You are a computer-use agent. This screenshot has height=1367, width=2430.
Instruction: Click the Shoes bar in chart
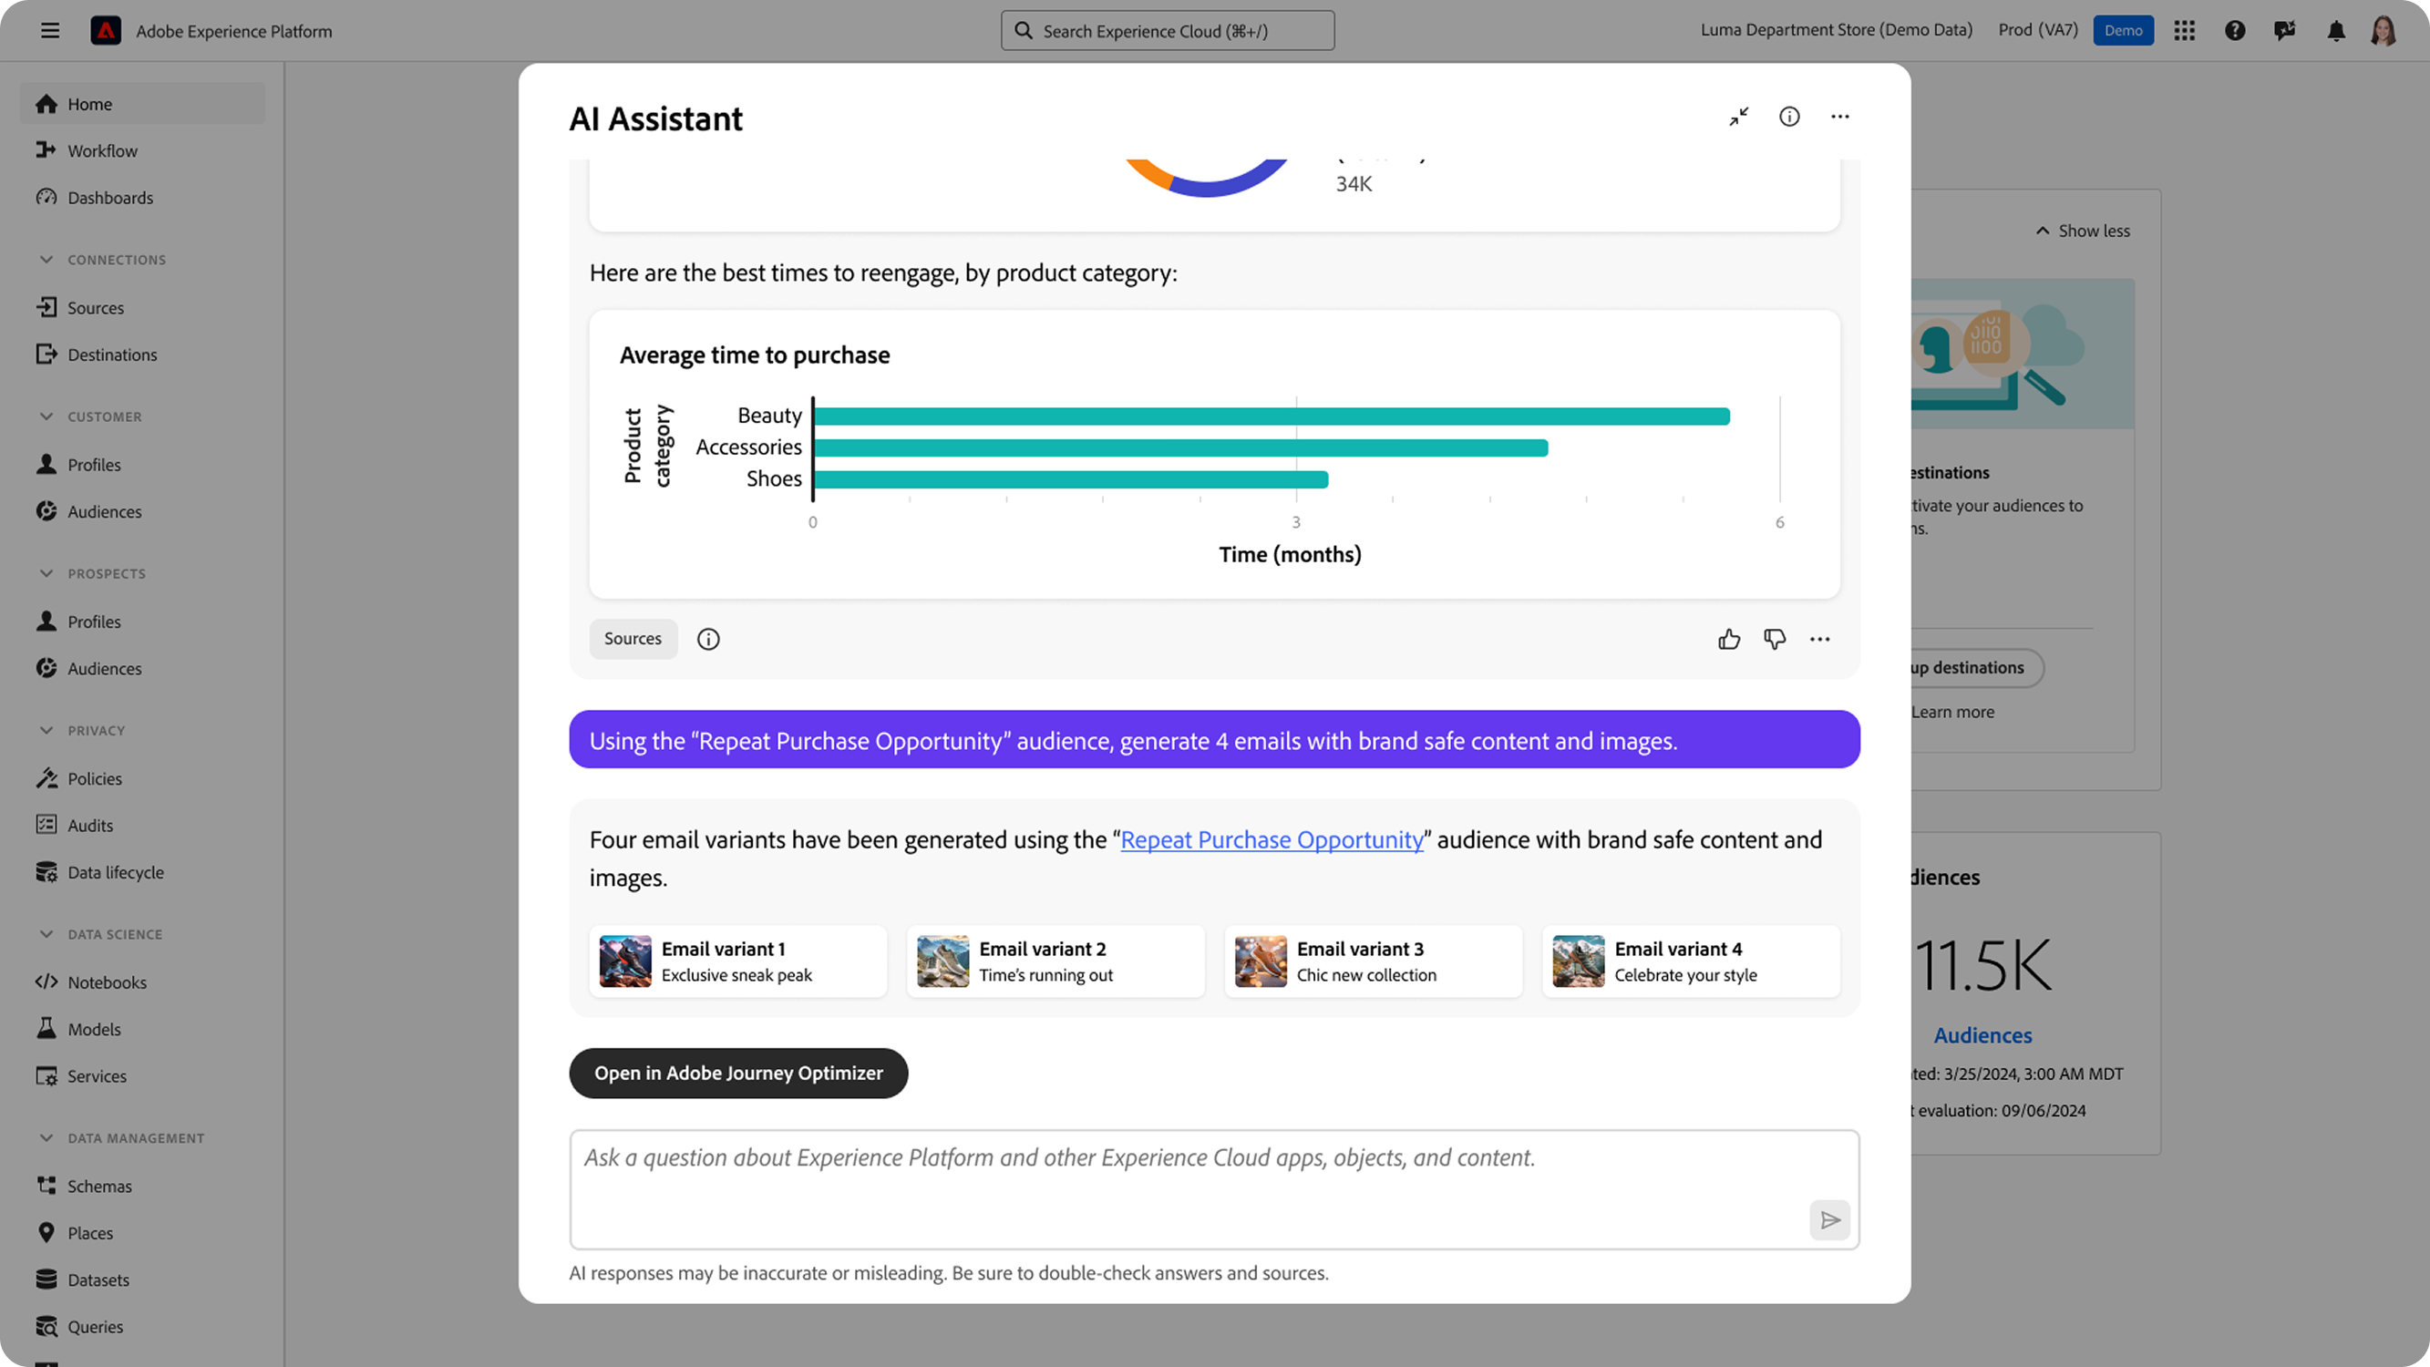[x=1071, y=479]
